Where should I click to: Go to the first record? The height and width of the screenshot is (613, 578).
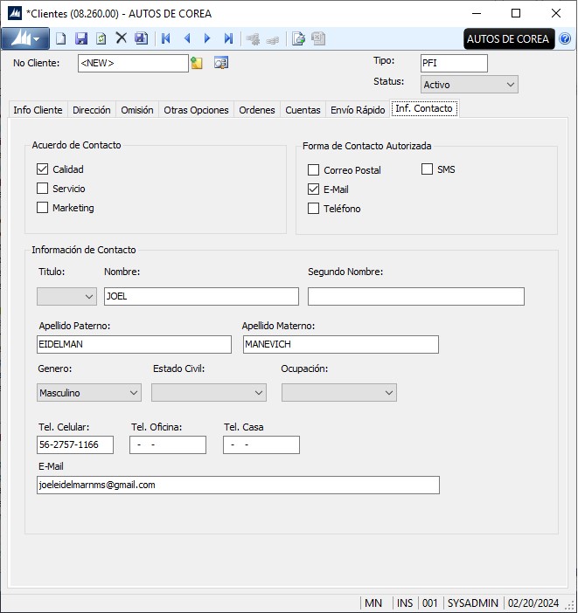tap(165, 38)
